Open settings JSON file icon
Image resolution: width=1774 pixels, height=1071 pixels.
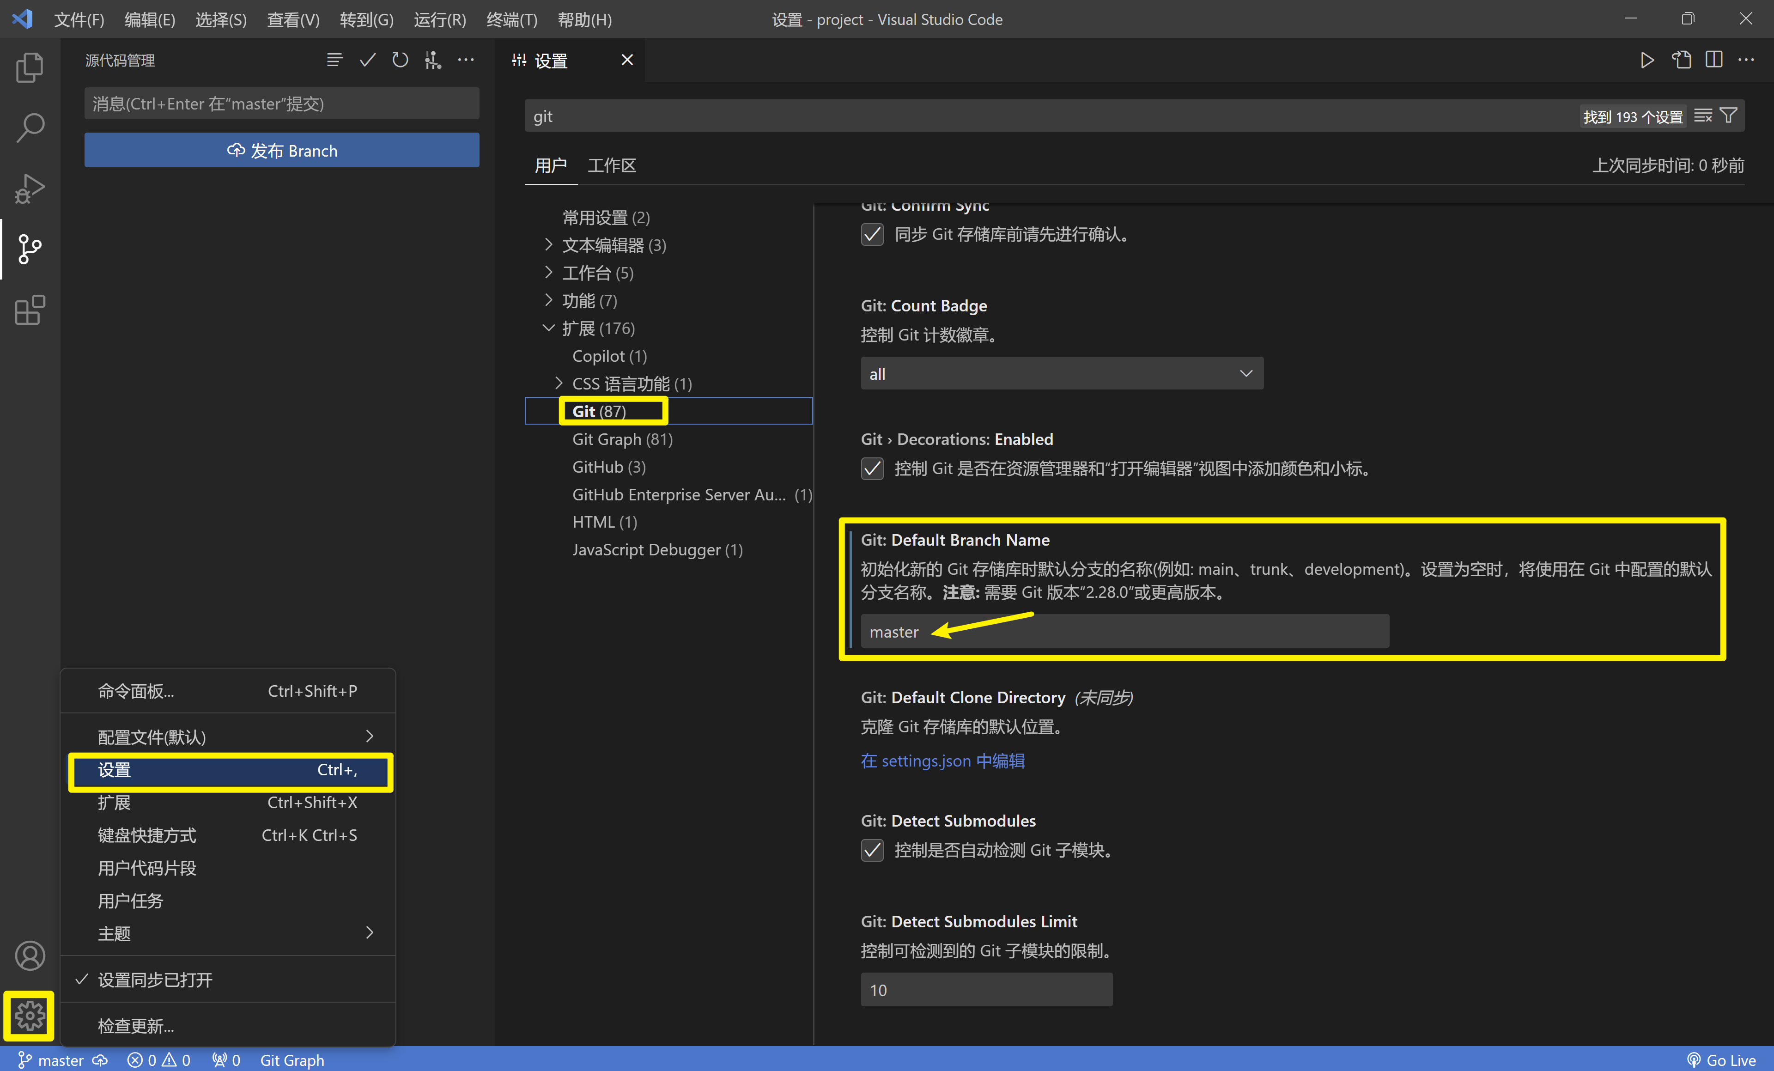click(x=1681, y=60)
